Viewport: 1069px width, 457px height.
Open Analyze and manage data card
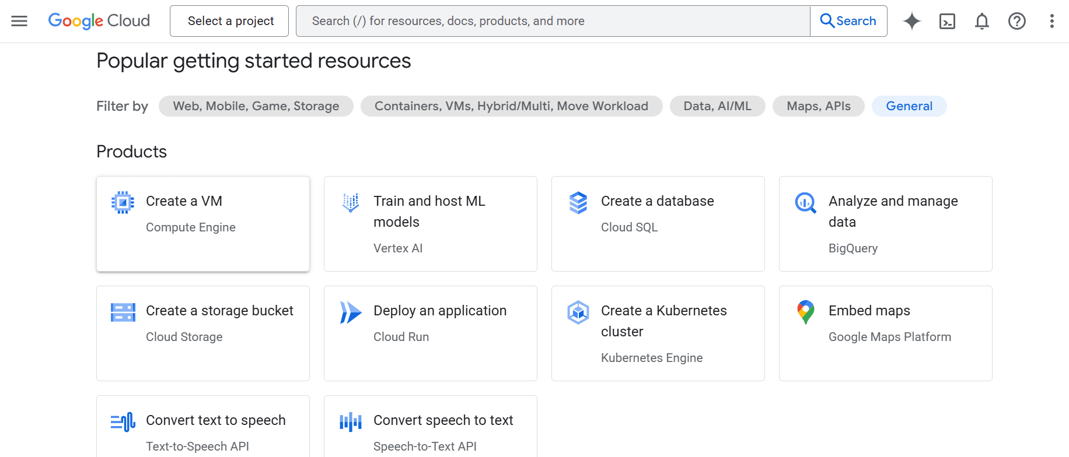886,224
